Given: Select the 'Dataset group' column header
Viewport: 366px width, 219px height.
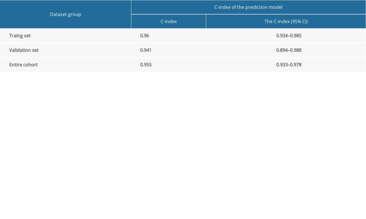Looking at the screenshot, I should 65,14.
